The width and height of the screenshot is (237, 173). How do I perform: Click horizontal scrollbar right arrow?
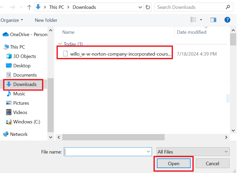[x=226, y=137]
